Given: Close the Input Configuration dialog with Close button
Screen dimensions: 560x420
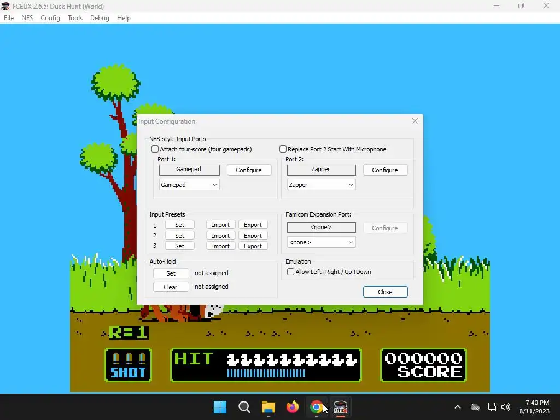Looking at the screenshot, I should [x=386, y=292].
